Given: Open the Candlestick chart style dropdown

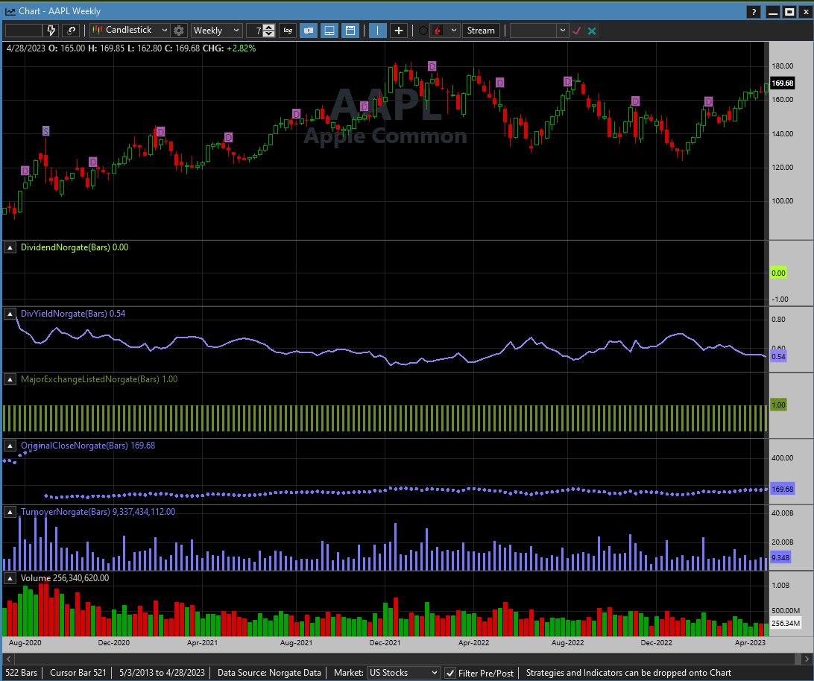Looking at the screenshot, I should click(x=130, y=31).
